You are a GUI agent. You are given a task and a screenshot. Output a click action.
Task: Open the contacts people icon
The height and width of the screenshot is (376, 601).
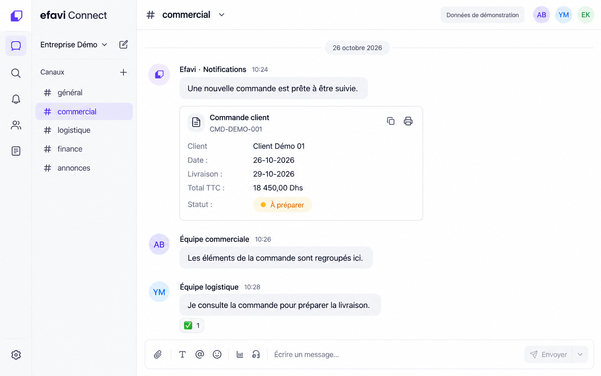16,125
